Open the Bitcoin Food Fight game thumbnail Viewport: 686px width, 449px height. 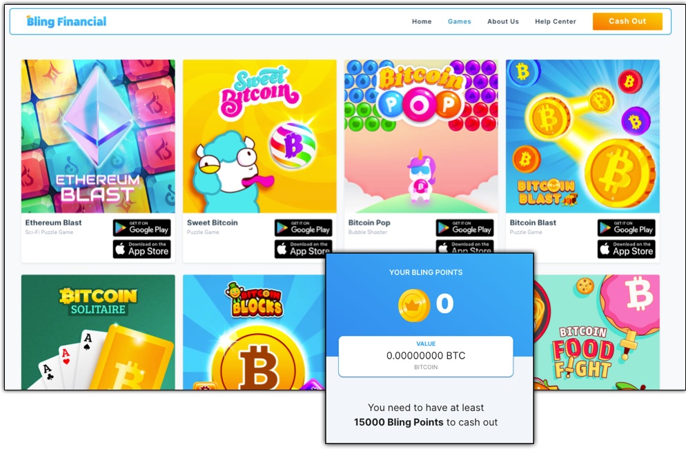(x=597, y=332)
